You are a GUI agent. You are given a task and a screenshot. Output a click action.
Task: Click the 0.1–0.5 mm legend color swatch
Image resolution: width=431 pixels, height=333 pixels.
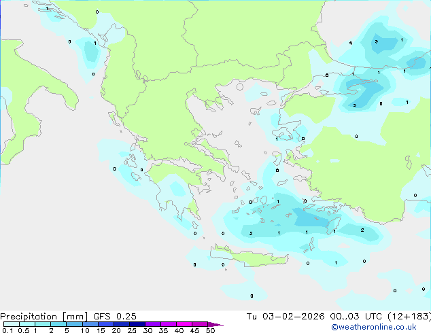coord(12,324)
